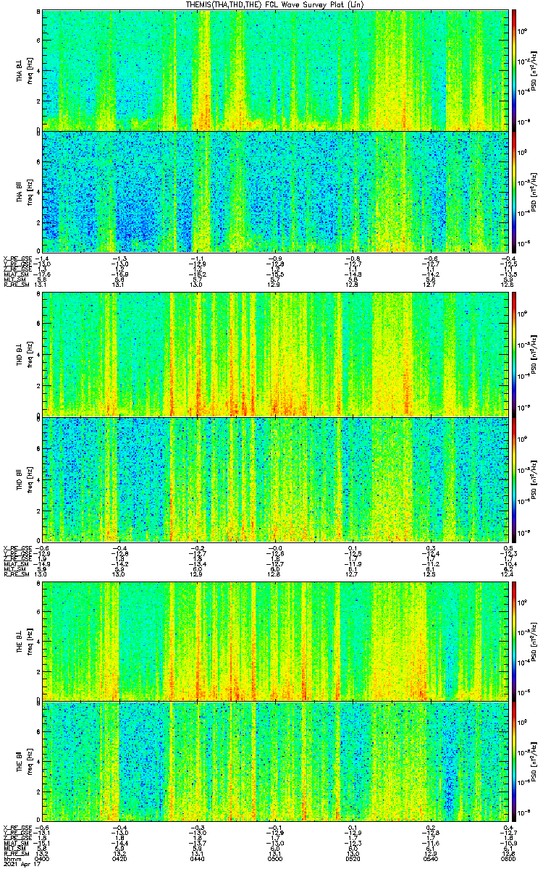Click the PSD color bar beside THE B-parallel
This screenshot has width=543, height=869.
[515, 761]
